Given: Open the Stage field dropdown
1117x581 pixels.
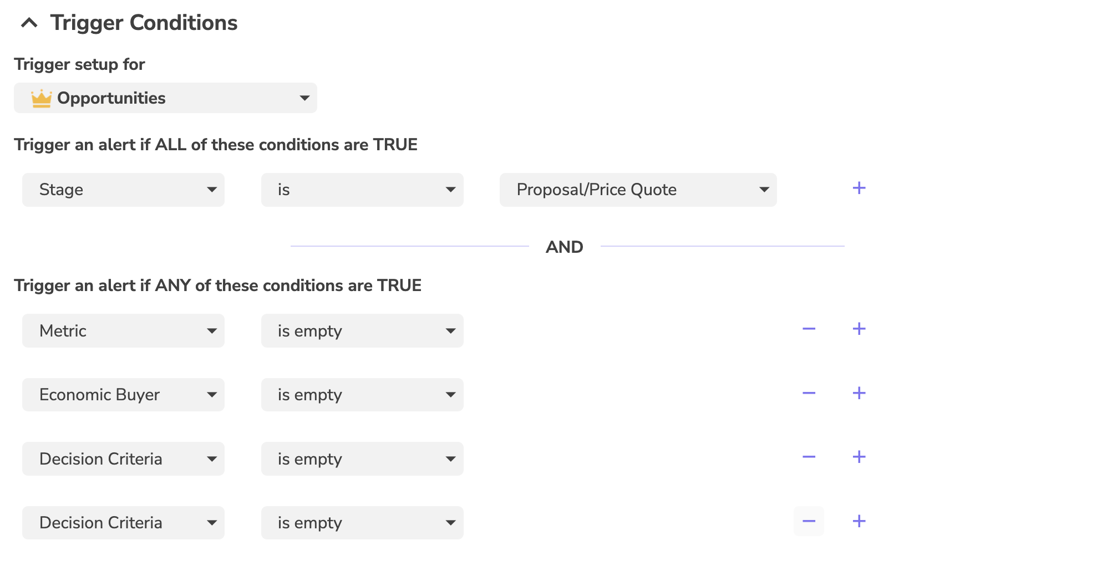Looking at the screenshot, I should 123,190.
